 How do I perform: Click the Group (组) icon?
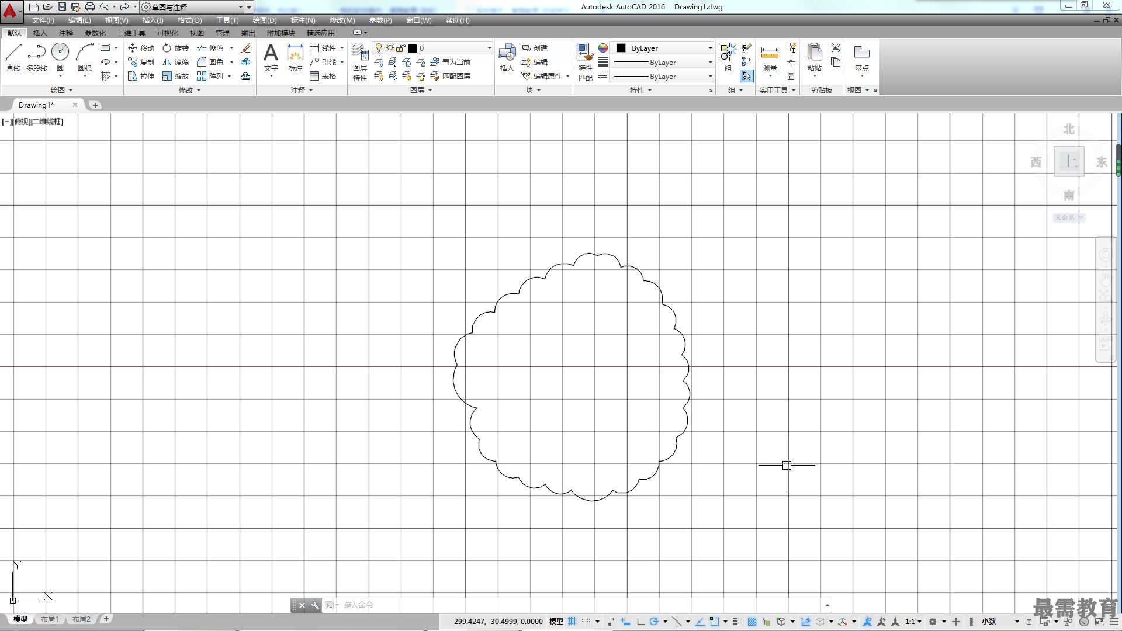pos(728,57)
